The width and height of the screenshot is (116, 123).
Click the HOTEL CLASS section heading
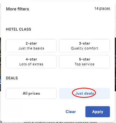19,29
